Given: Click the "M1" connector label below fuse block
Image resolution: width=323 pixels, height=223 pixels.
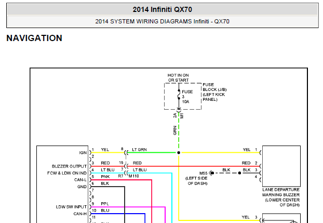Looking at the screenshot, I should (x=181, y=116).
